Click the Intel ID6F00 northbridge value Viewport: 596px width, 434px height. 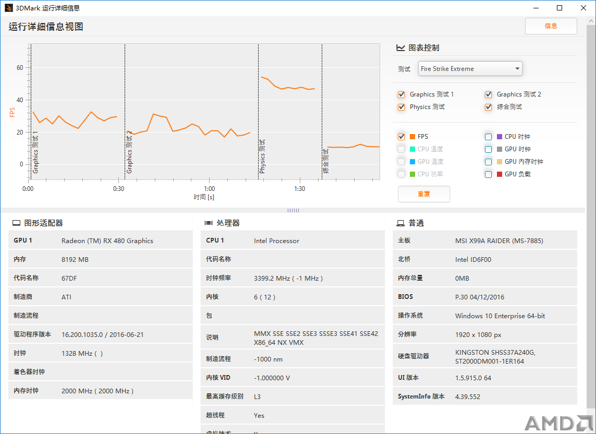click(x=473, y=260)
